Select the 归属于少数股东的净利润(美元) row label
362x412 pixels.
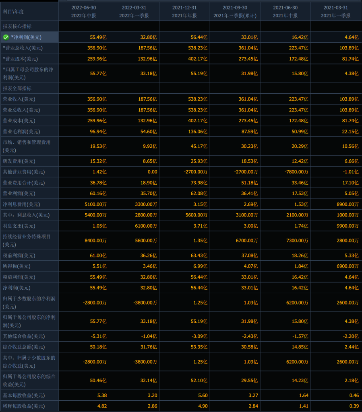pyautogui.click(x=29, y=303)
